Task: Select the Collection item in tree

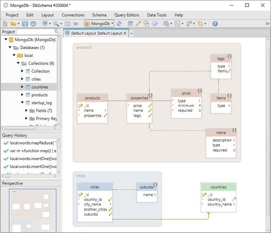Action: pos(41,71)
